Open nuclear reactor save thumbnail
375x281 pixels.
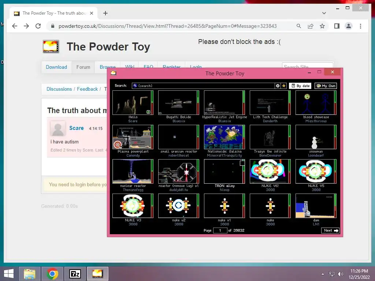133,171
